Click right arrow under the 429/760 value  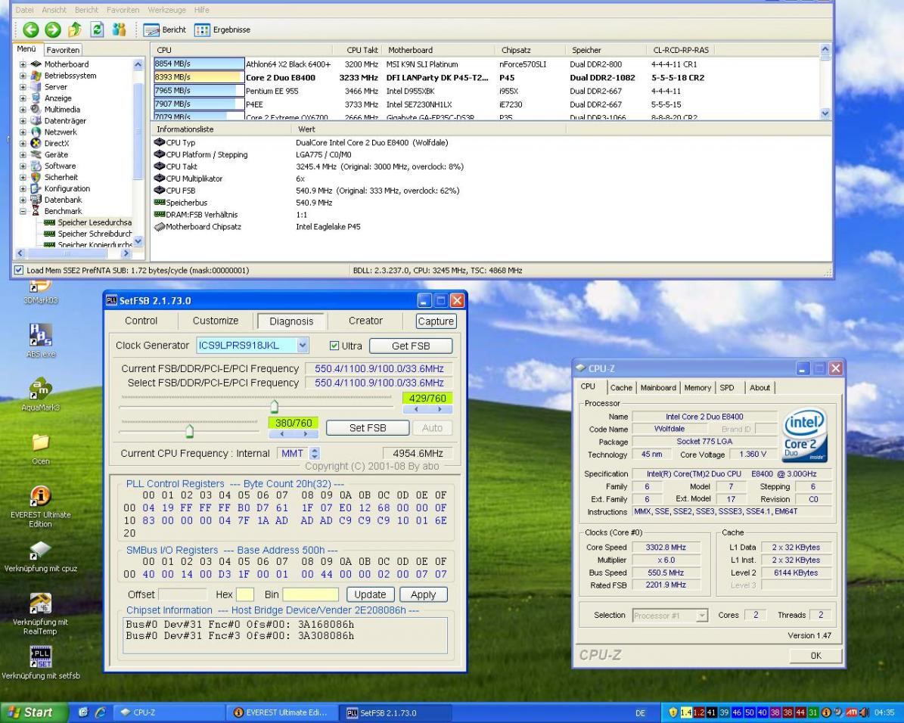[x=440, y=409]
